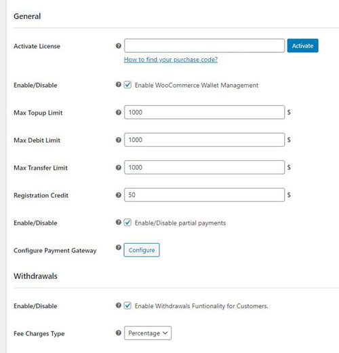
Task: Click help icon for Max Transfer Limit
Action: coord(119,168)
